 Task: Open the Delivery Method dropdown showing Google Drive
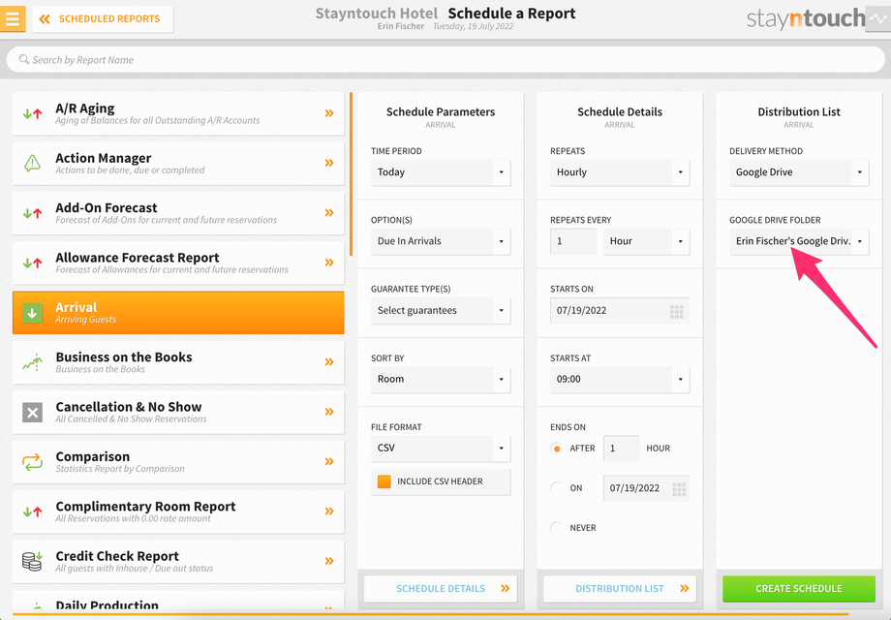pyautogui.click(x=799, y=172)
